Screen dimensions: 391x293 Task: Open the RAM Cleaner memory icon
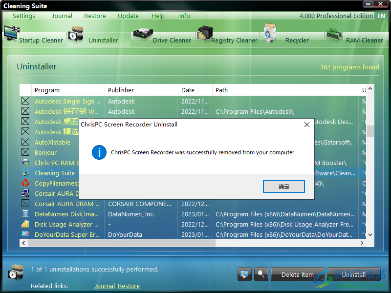point(334,34)
